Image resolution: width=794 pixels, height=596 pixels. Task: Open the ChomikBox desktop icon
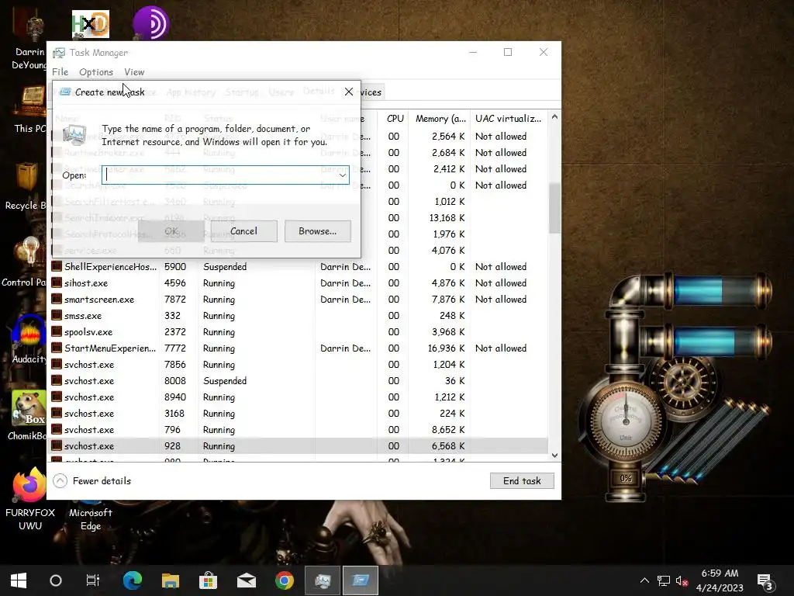point(28,416)
